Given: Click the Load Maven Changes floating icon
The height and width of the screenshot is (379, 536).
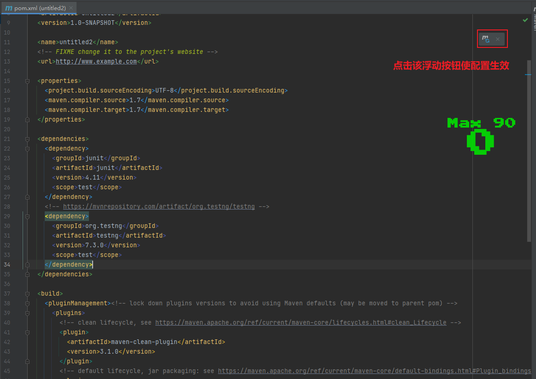Looking at the screenshot, I should click(x=485, y=39).
